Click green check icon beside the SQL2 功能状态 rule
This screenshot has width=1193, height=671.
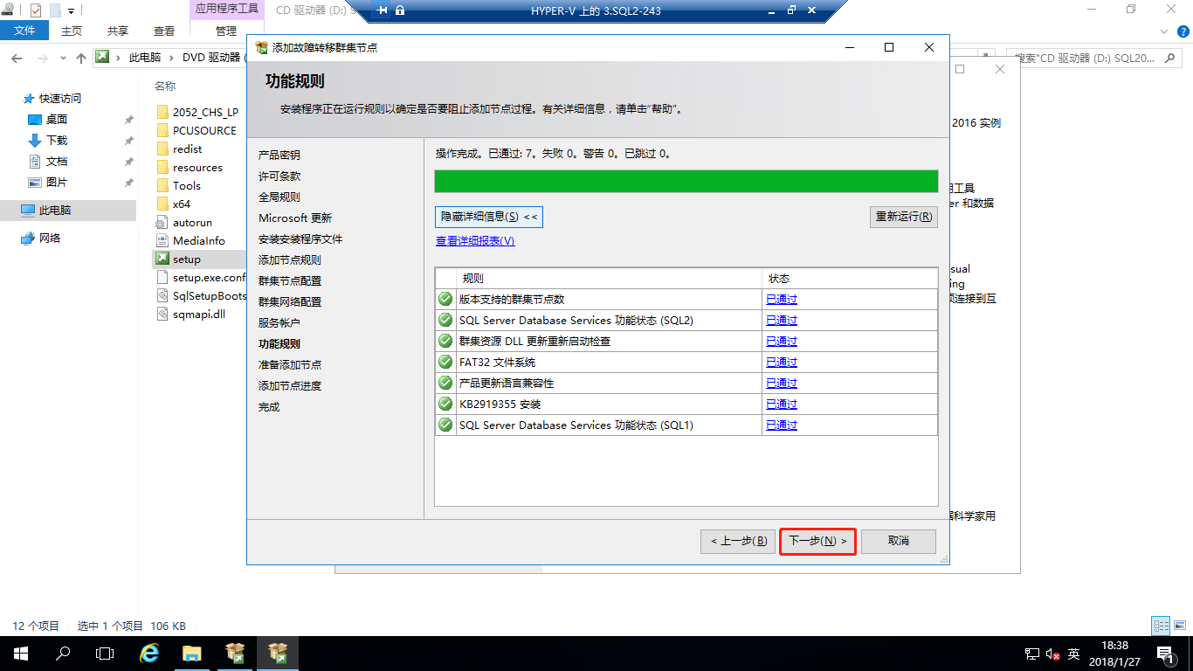tap(445, 321)
